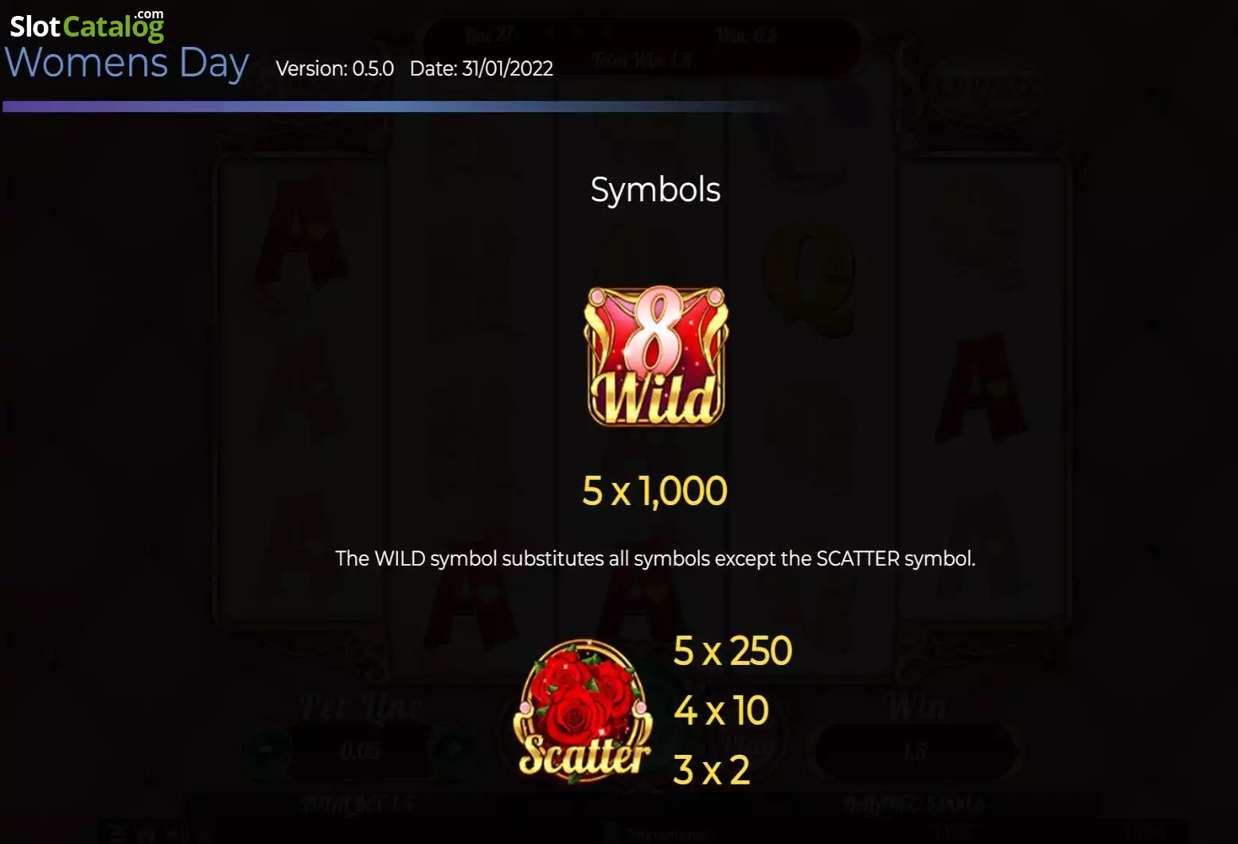Select the 5 x 1,000 wild payout

pos(654,491)
